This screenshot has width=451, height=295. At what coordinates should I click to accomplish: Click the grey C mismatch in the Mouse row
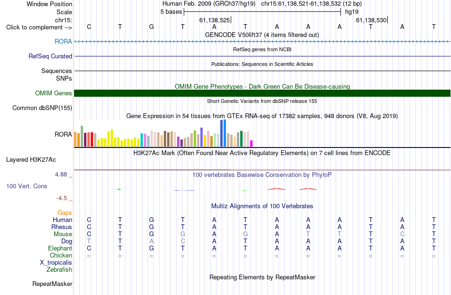(402, 234)
